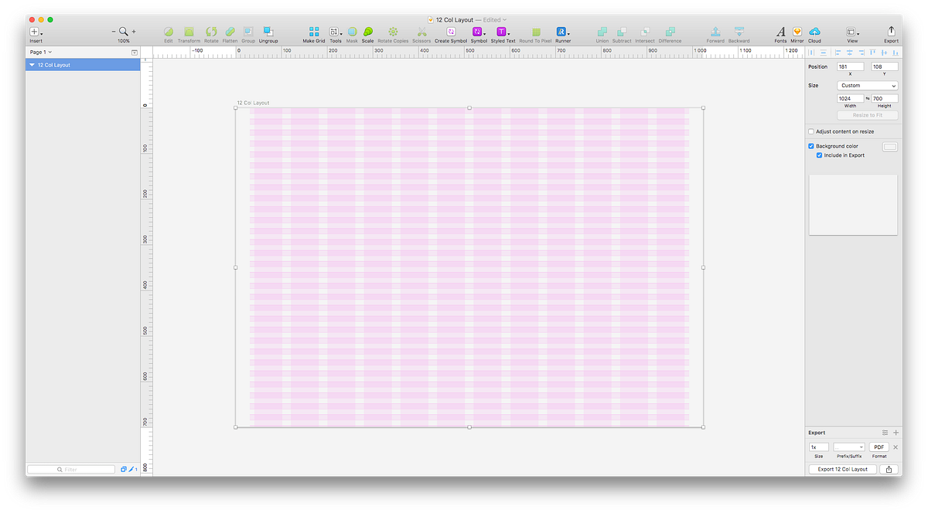The width and height of the screenshot is (928, 513).
Task: Open the Symbol dropdown in toolbar
Action: [479, 32]
